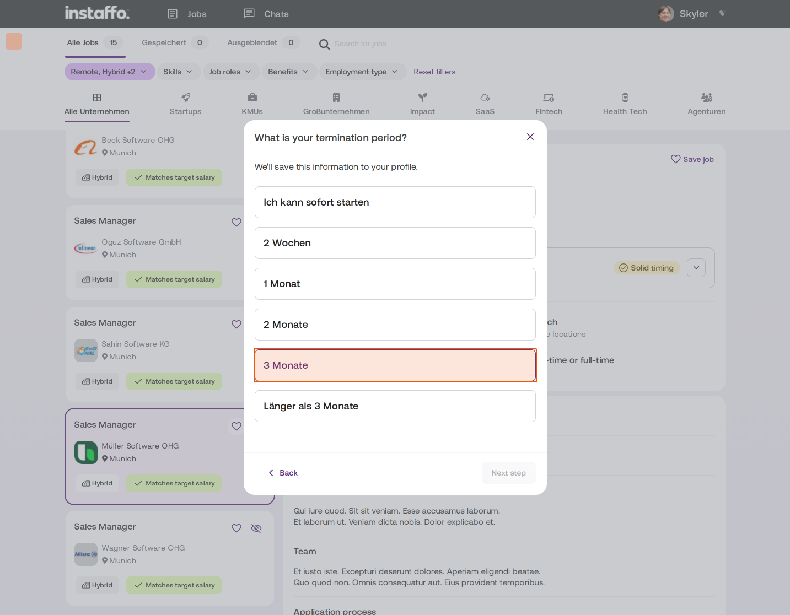Open the Gespeichert tab
790x615 pixels.
click(175, 42)
